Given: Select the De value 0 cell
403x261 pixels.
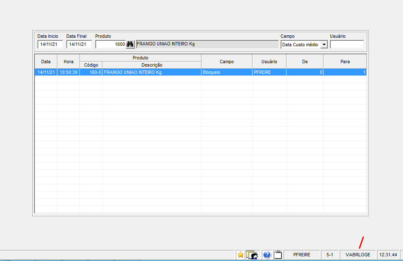Looking at the screenshot, I should tap(305, 72).
